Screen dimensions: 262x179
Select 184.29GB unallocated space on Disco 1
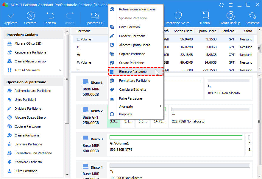(228, 88)
